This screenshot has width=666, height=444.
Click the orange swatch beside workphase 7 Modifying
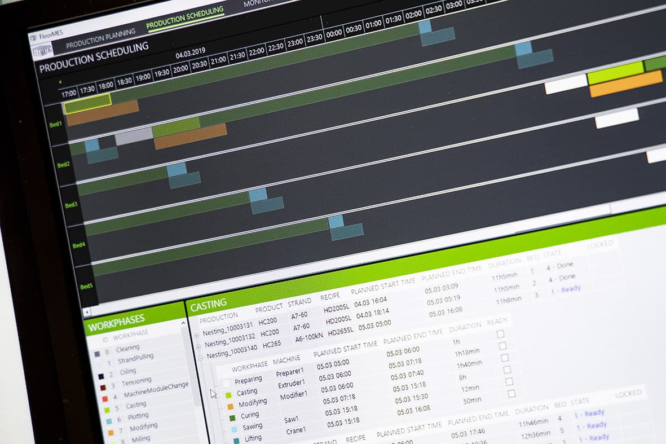pyautogui.click(x=111, y=433)
